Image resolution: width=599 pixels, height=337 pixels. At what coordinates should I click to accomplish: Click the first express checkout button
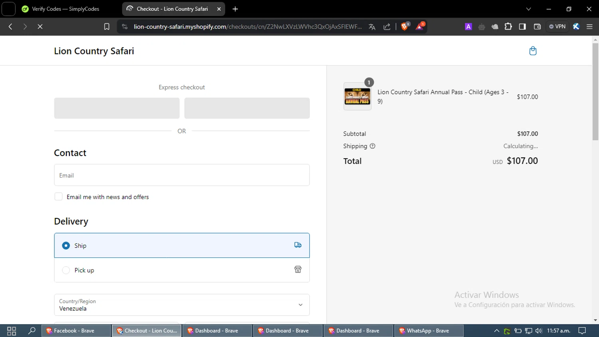(x=117, y=108)
